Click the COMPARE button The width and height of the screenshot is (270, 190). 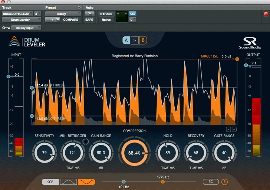click(x=70, y=20)
